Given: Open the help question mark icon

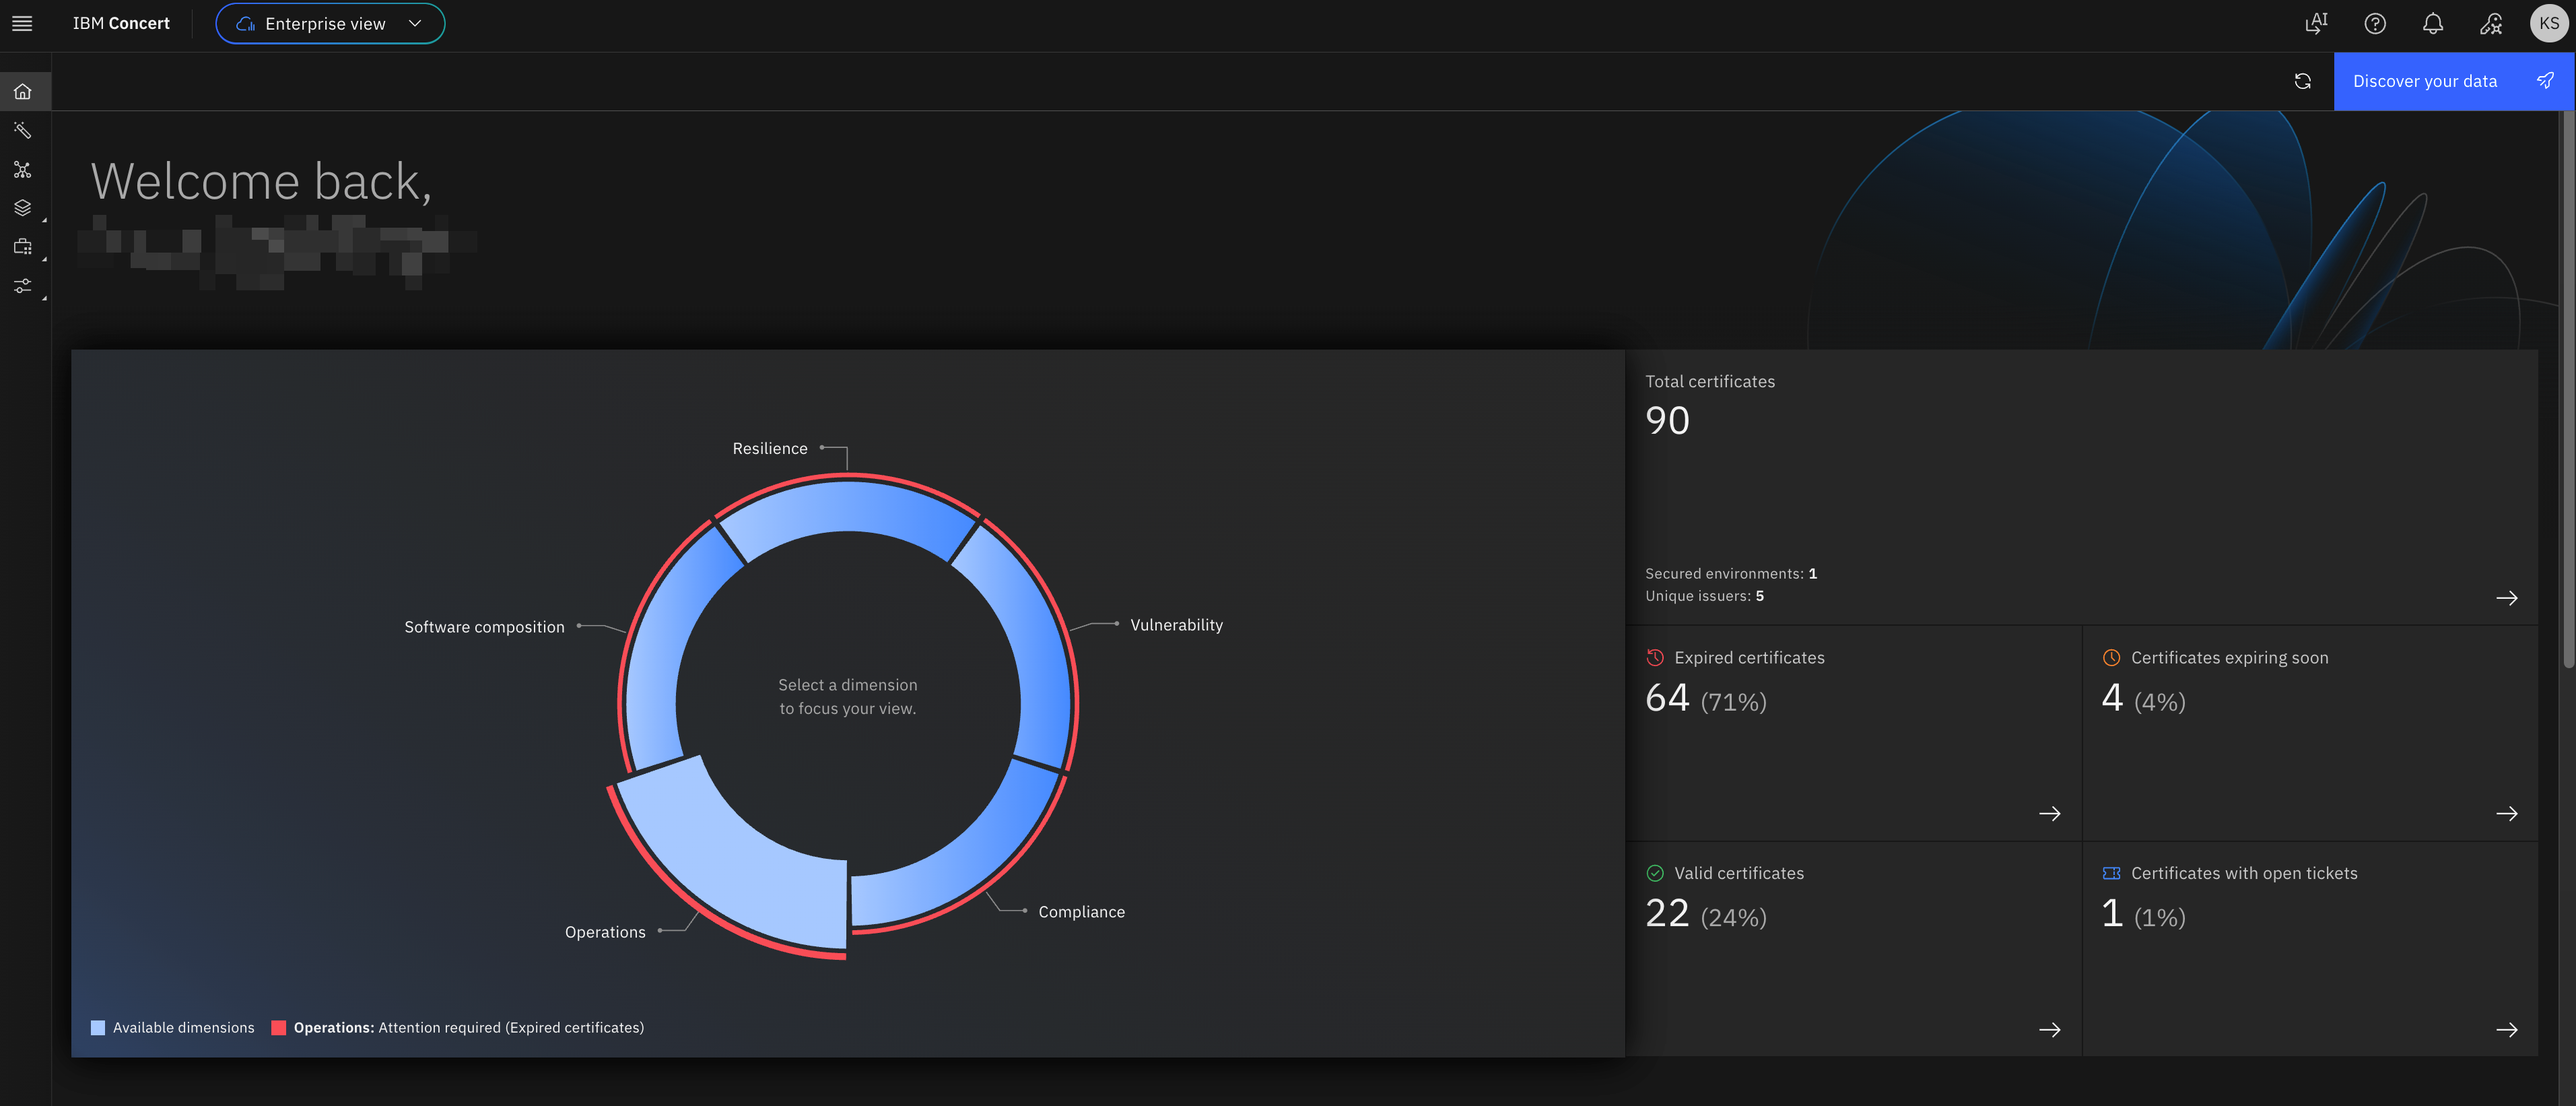Looking at the screenshot, I should (2375, 23).
